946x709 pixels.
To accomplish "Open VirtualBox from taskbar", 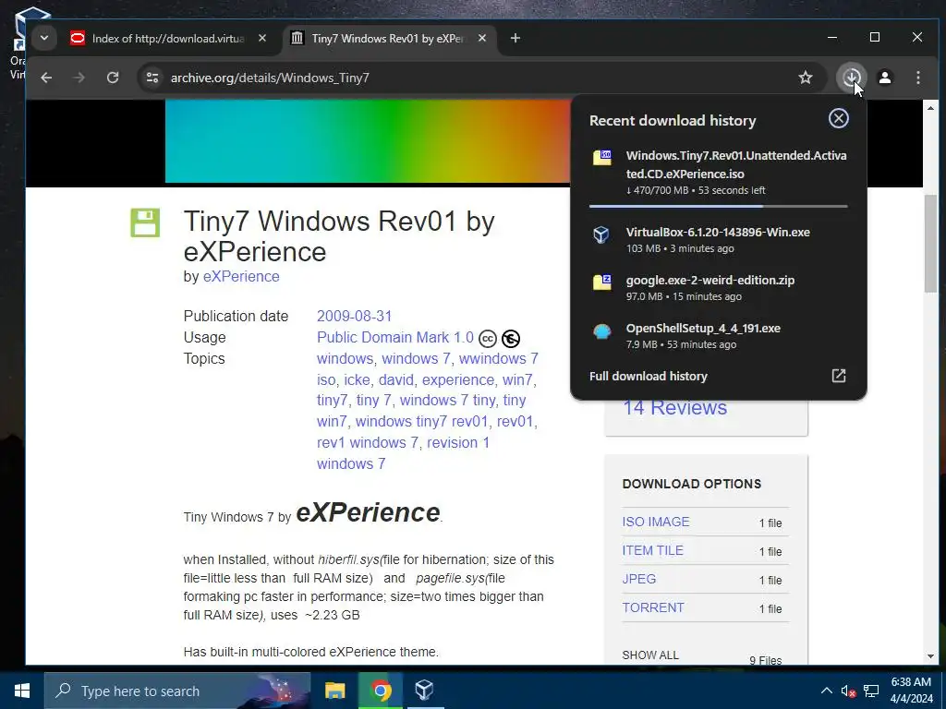I will [424, 691].
